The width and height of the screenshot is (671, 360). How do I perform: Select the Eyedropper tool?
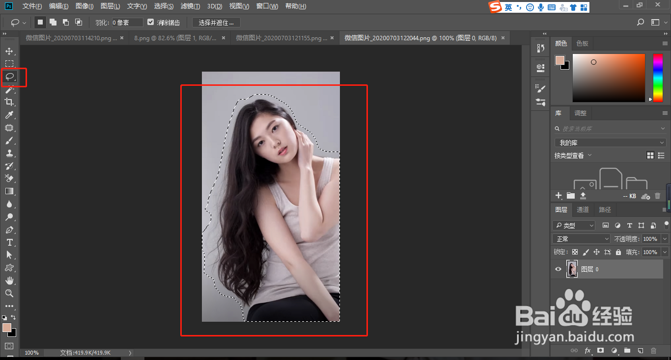(9, 115)
